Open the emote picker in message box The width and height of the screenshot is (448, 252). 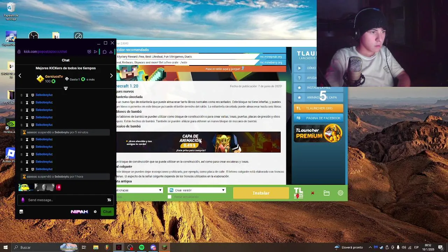pos(109,200)
